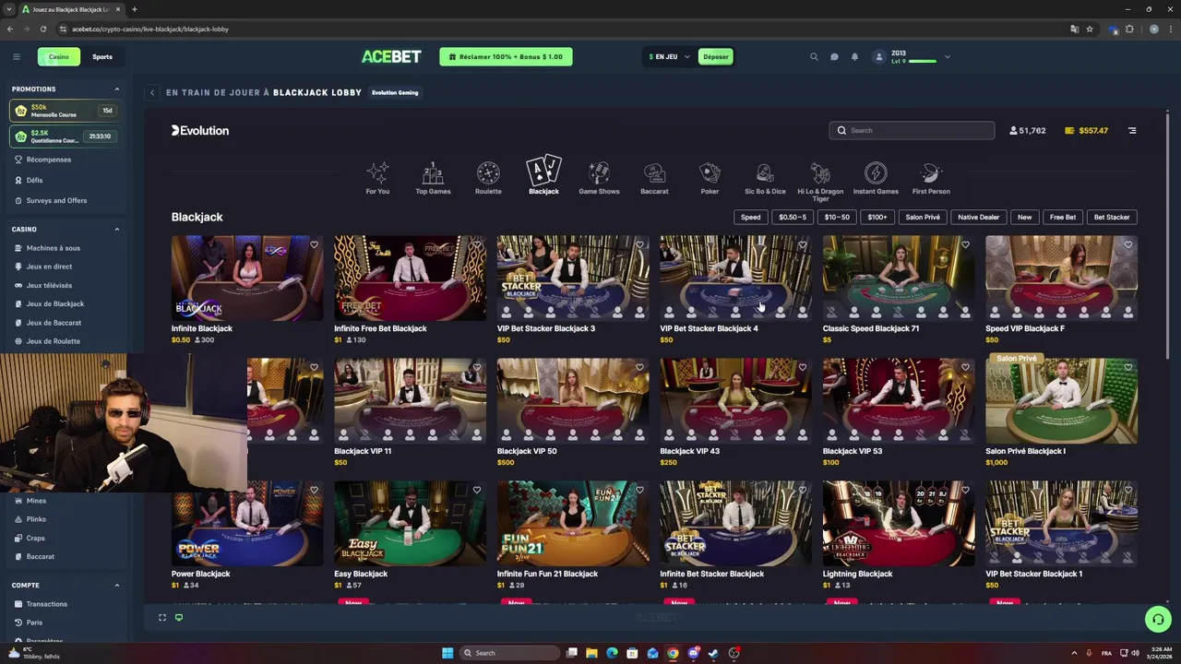Expand the user profile dropdown arrow
1181x664 pixels.
947,56
